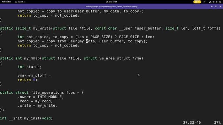Click the muted volume icon
Image resolution: width=223 pixels, height=125 pixels.
(x=214, y=2)
